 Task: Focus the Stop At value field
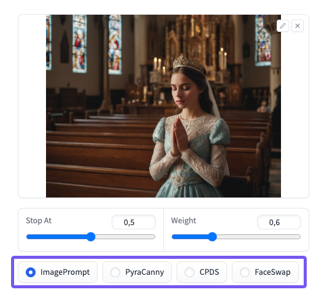pyautogui.click(x=134, y=222)
